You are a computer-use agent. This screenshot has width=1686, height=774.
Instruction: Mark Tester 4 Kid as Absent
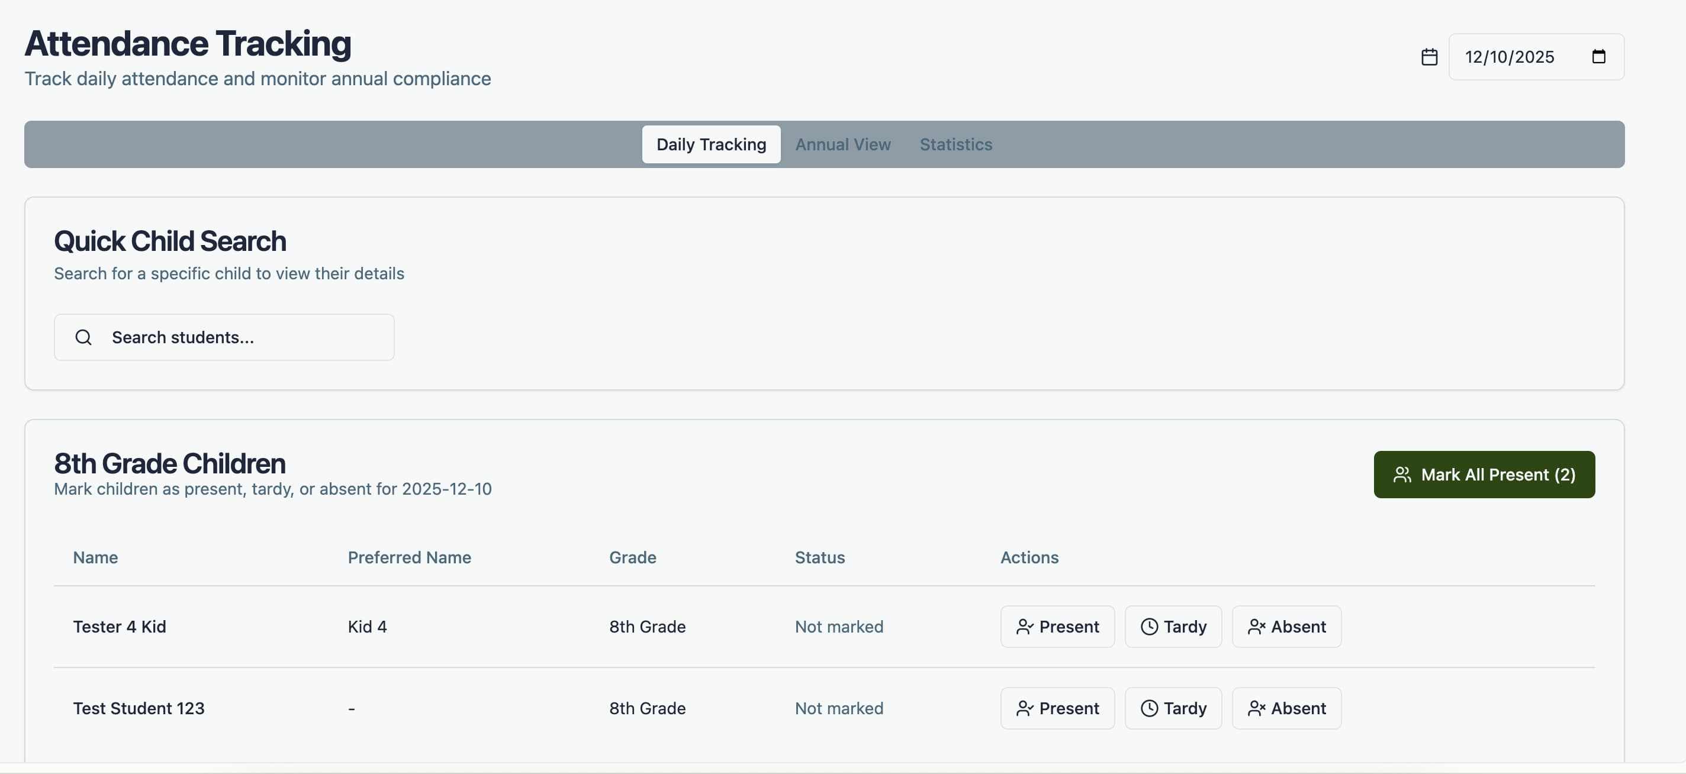(x=1287, y=626)
